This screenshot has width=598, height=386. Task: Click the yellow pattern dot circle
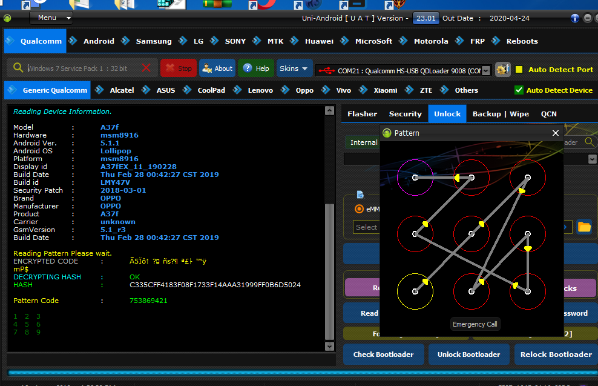coord(415,291)
